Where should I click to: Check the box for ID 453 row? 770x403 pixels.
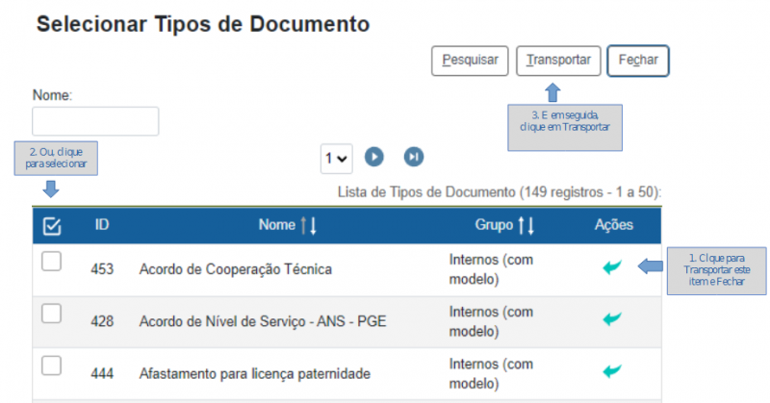52,262
